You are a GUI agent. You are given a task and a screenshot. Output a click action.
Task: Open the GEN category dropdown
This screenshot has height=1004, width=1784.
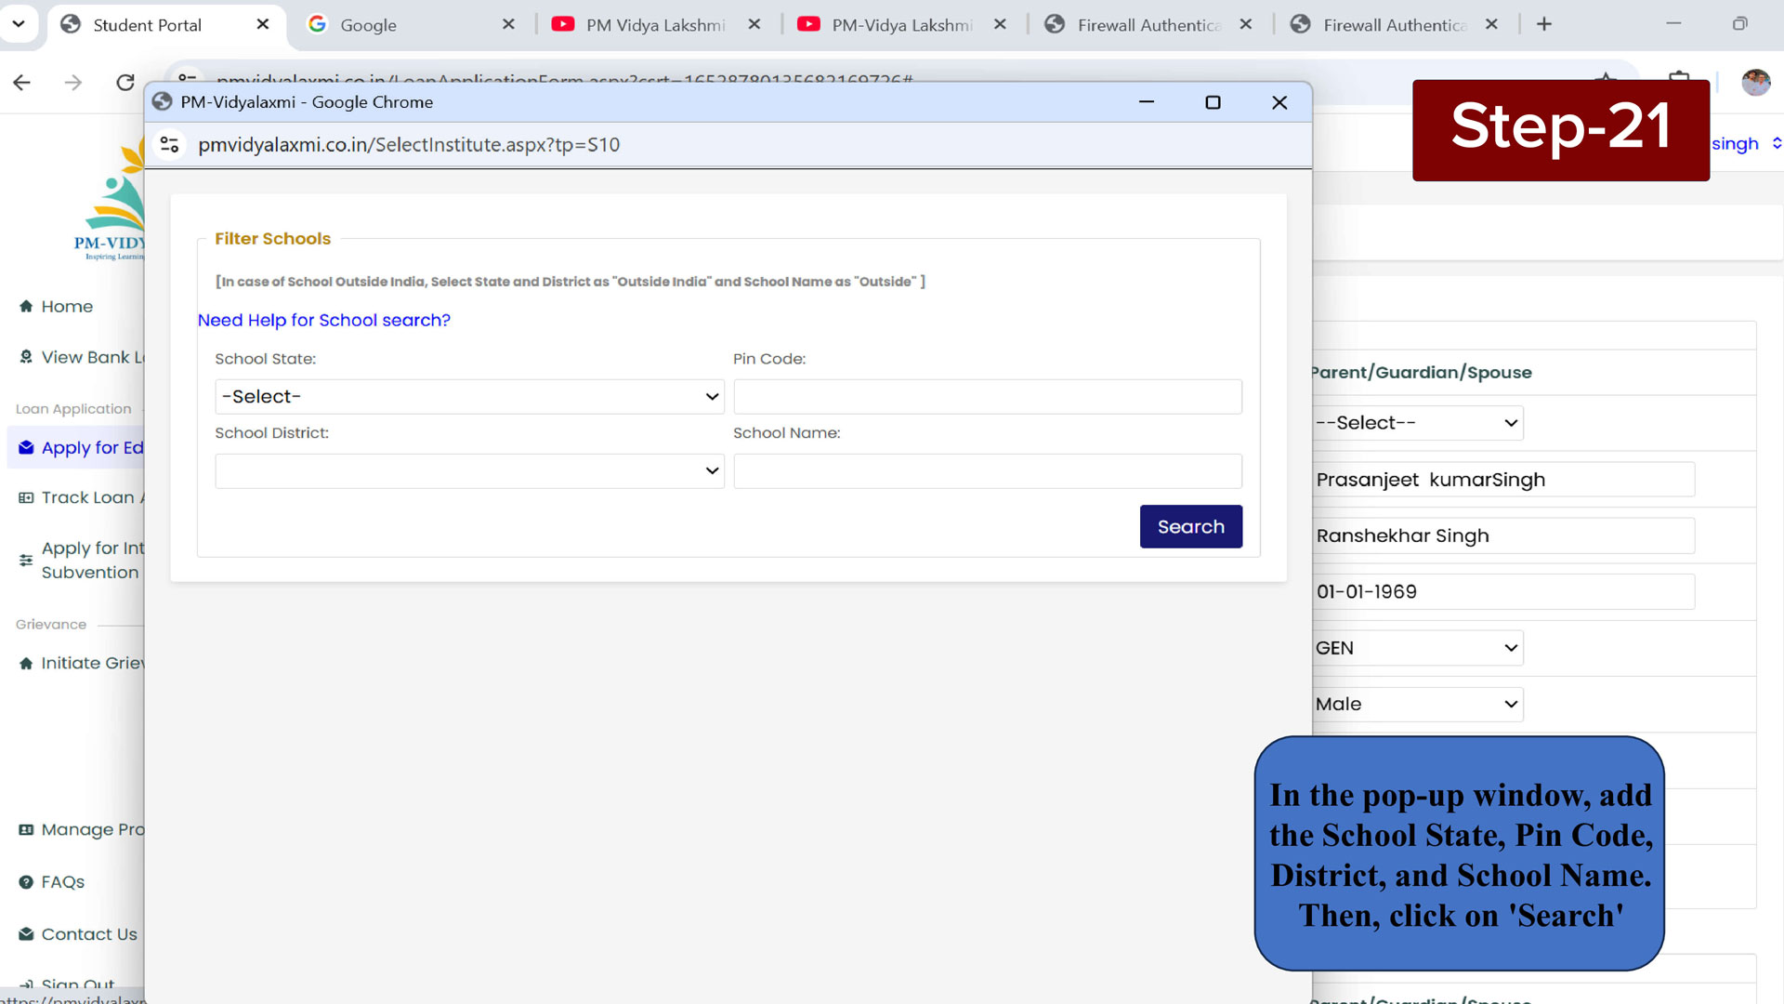[1418, 648]
